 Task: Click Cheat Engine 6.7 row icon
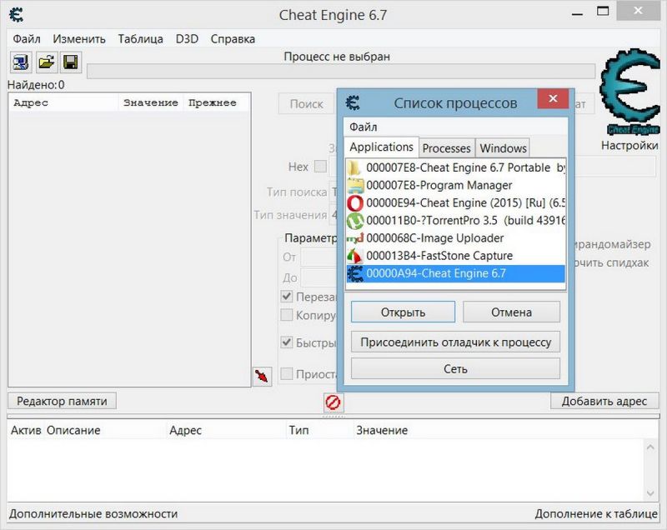tap(355, 273)
